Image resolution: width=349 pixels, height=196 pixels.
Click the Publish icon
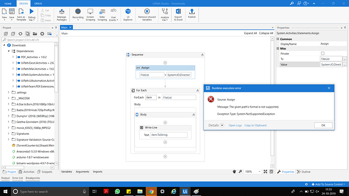[x=192, y=14]
